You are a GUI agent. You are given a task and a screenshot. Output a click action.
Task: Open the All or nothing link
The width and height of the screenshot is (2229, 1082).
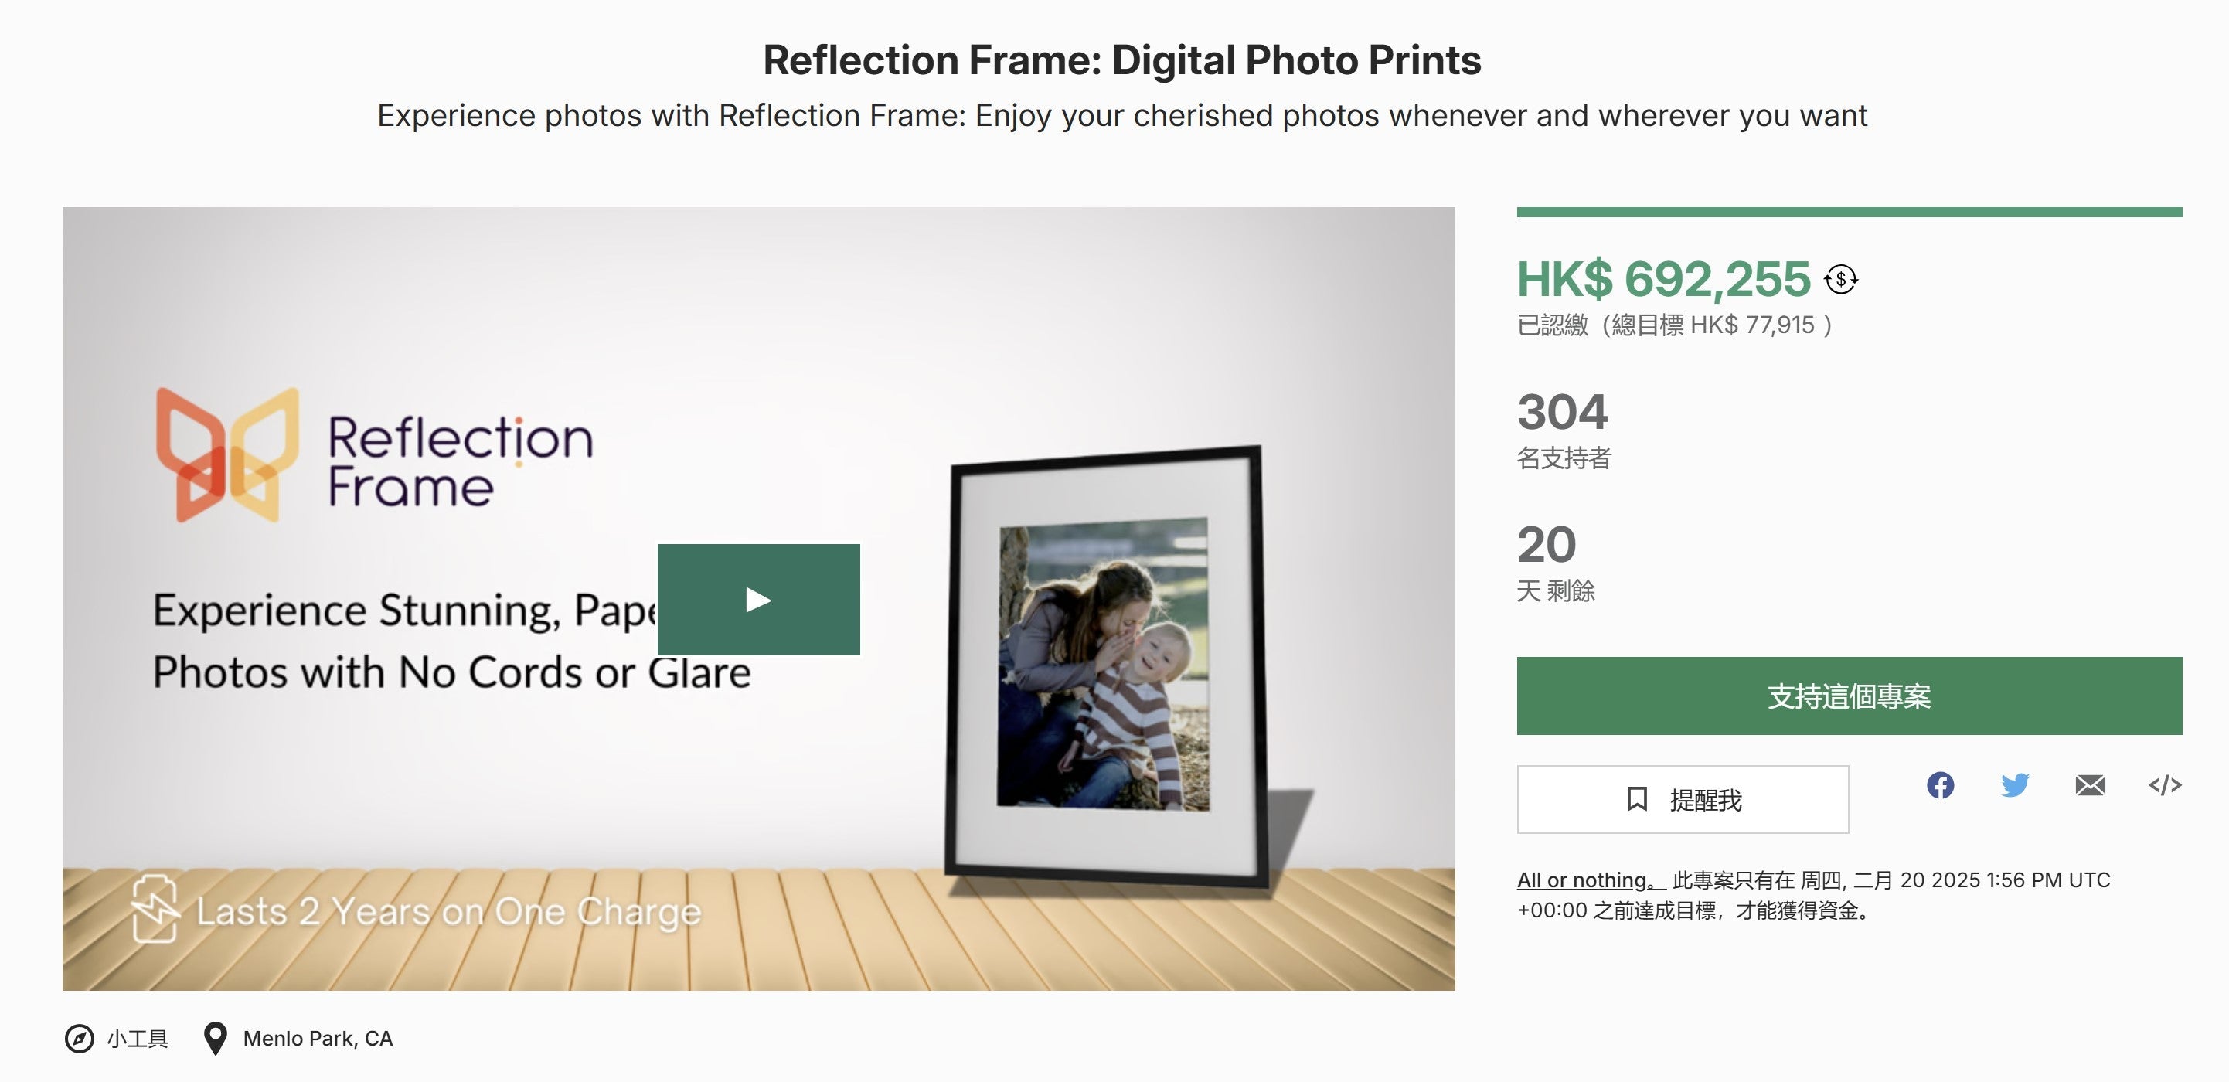[1589, 880]
